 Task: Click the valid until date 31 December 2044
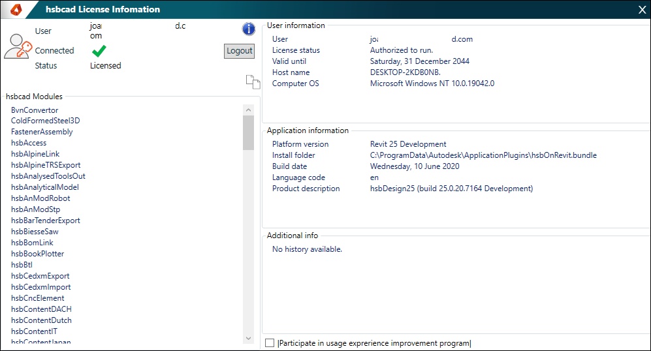pos(420,61)
